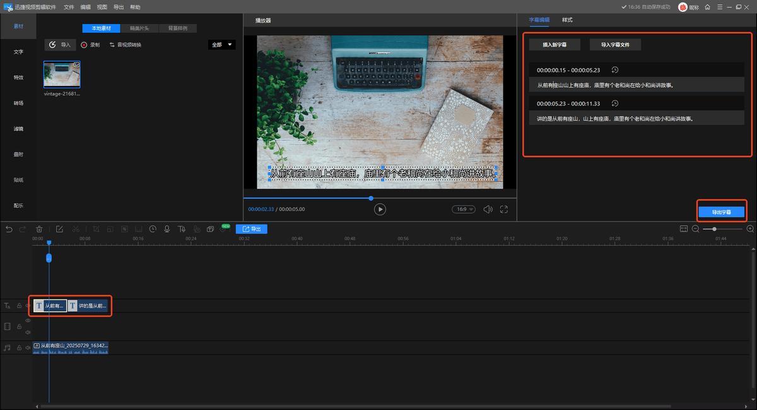Mute the player volume speaker icon

tap(488, 209)
